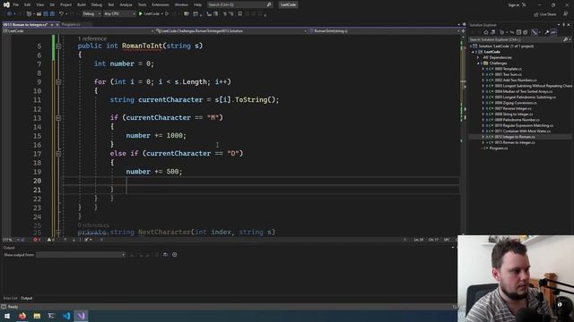Click the top search box
Viewport: 574px width, 322px height.
pos(239,4)
